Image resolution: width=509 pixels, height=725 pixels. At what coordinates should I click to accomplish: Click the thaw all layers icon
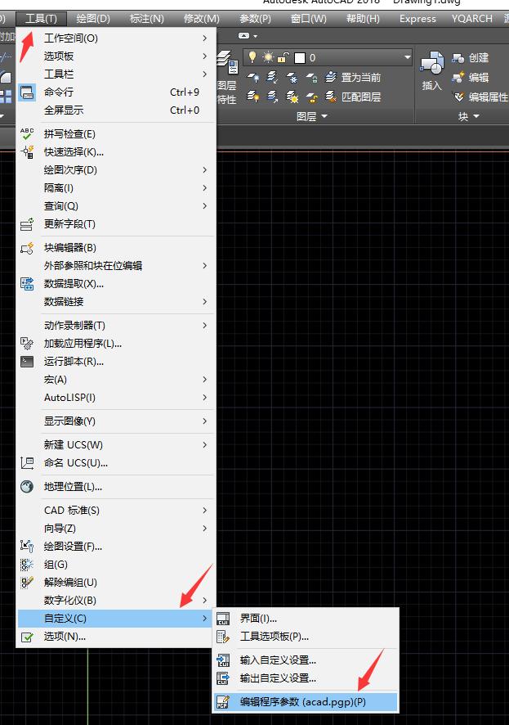click(x=292, y=97)
